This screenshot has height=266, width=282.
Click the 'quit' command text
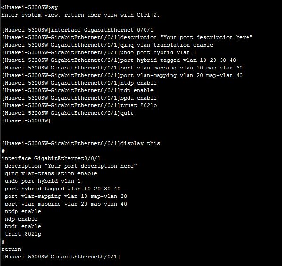127,113
